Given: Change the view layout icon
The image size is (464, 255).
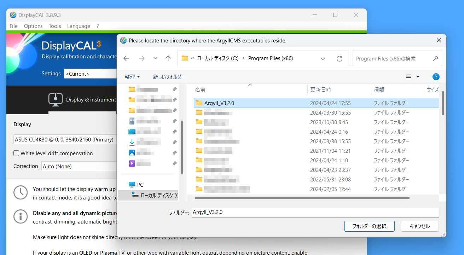Looking at the screenshot, I should [x=408, y=77].
